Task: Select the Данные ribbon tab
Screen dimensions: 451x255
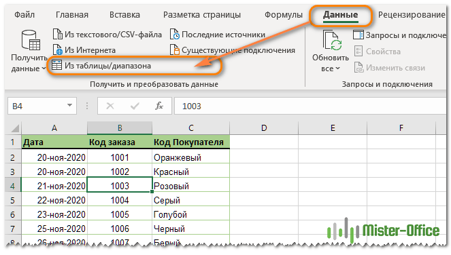Action: point(341,15)
